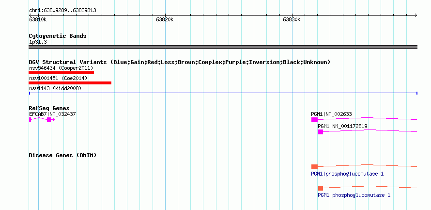Image resolution: width=431 pixels, height=210 pixels.
Task: Click the DGV Structural Variants track title
Action: (180, 62)
